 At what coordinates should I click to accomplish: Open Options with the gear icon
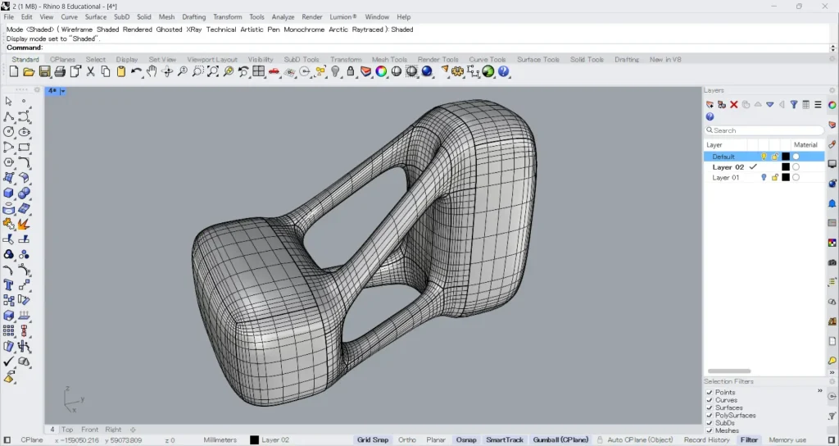tap(457, 71)
